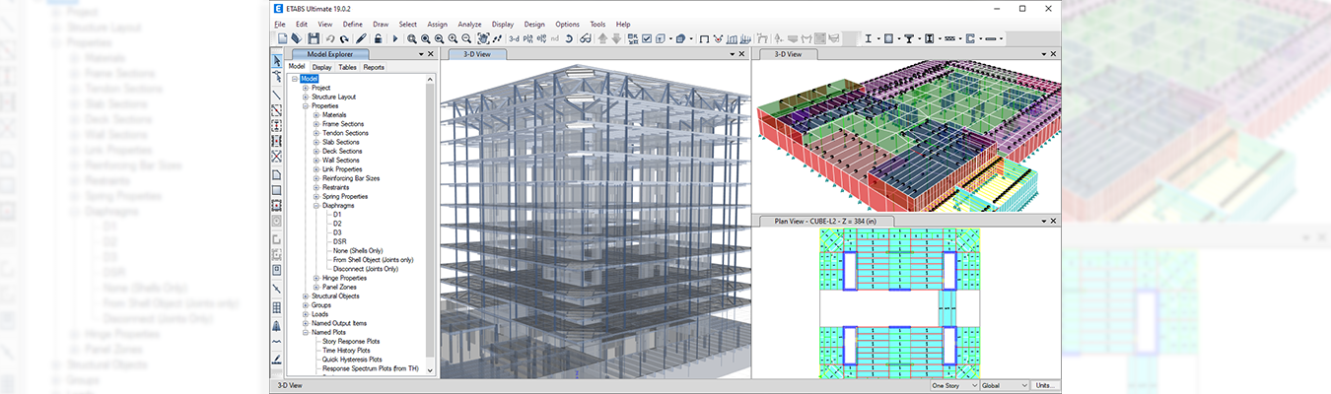1331x394 pixels.
Task: Open the Analyze menu
Action: pos(469,24)
